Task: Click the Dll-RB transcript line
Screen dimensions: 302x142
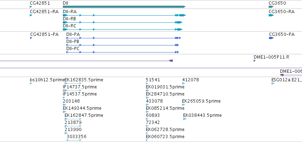Action: tap(122, 22)
